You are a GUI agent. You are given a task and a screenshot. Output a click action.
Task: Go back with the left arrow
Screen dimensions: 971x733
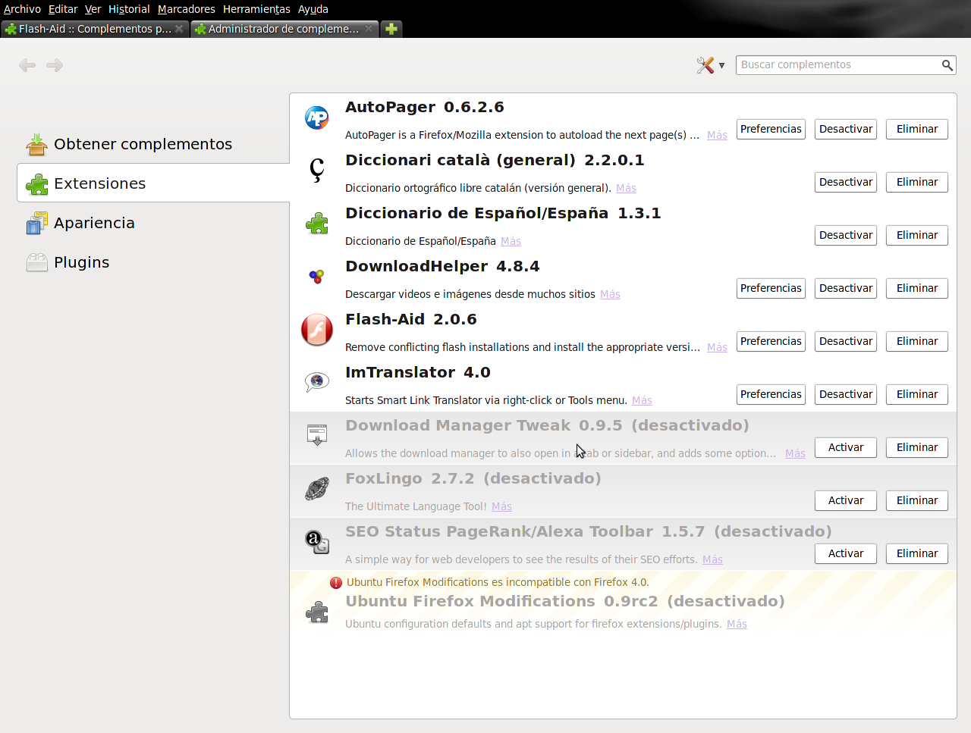(27, 65)
